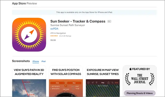Image resolution: width=165 pixels, height=97 pixels.
Task: Click the App Store Preview header link
Action: [x=24, y=3]
